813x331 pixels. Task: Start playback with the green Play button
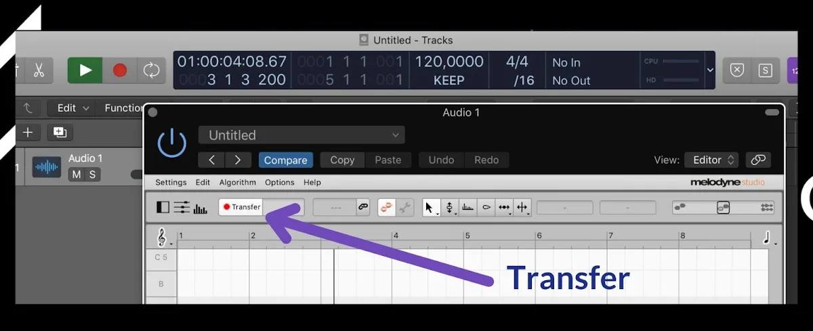(x=85, y=70)
